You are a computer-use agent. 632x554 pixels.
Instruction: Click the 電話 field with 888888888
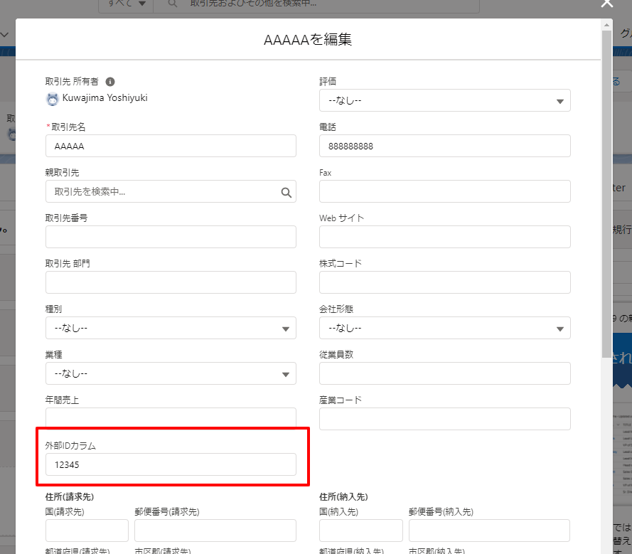tap(444, 146)
